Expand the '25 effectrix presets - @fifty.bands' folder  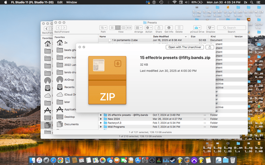101,115
